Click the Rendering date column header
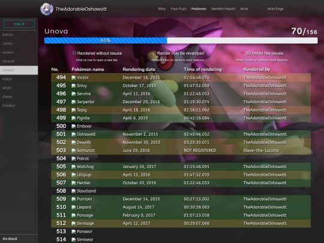Screen dimensions: 324x243 [x=139, y=70]
